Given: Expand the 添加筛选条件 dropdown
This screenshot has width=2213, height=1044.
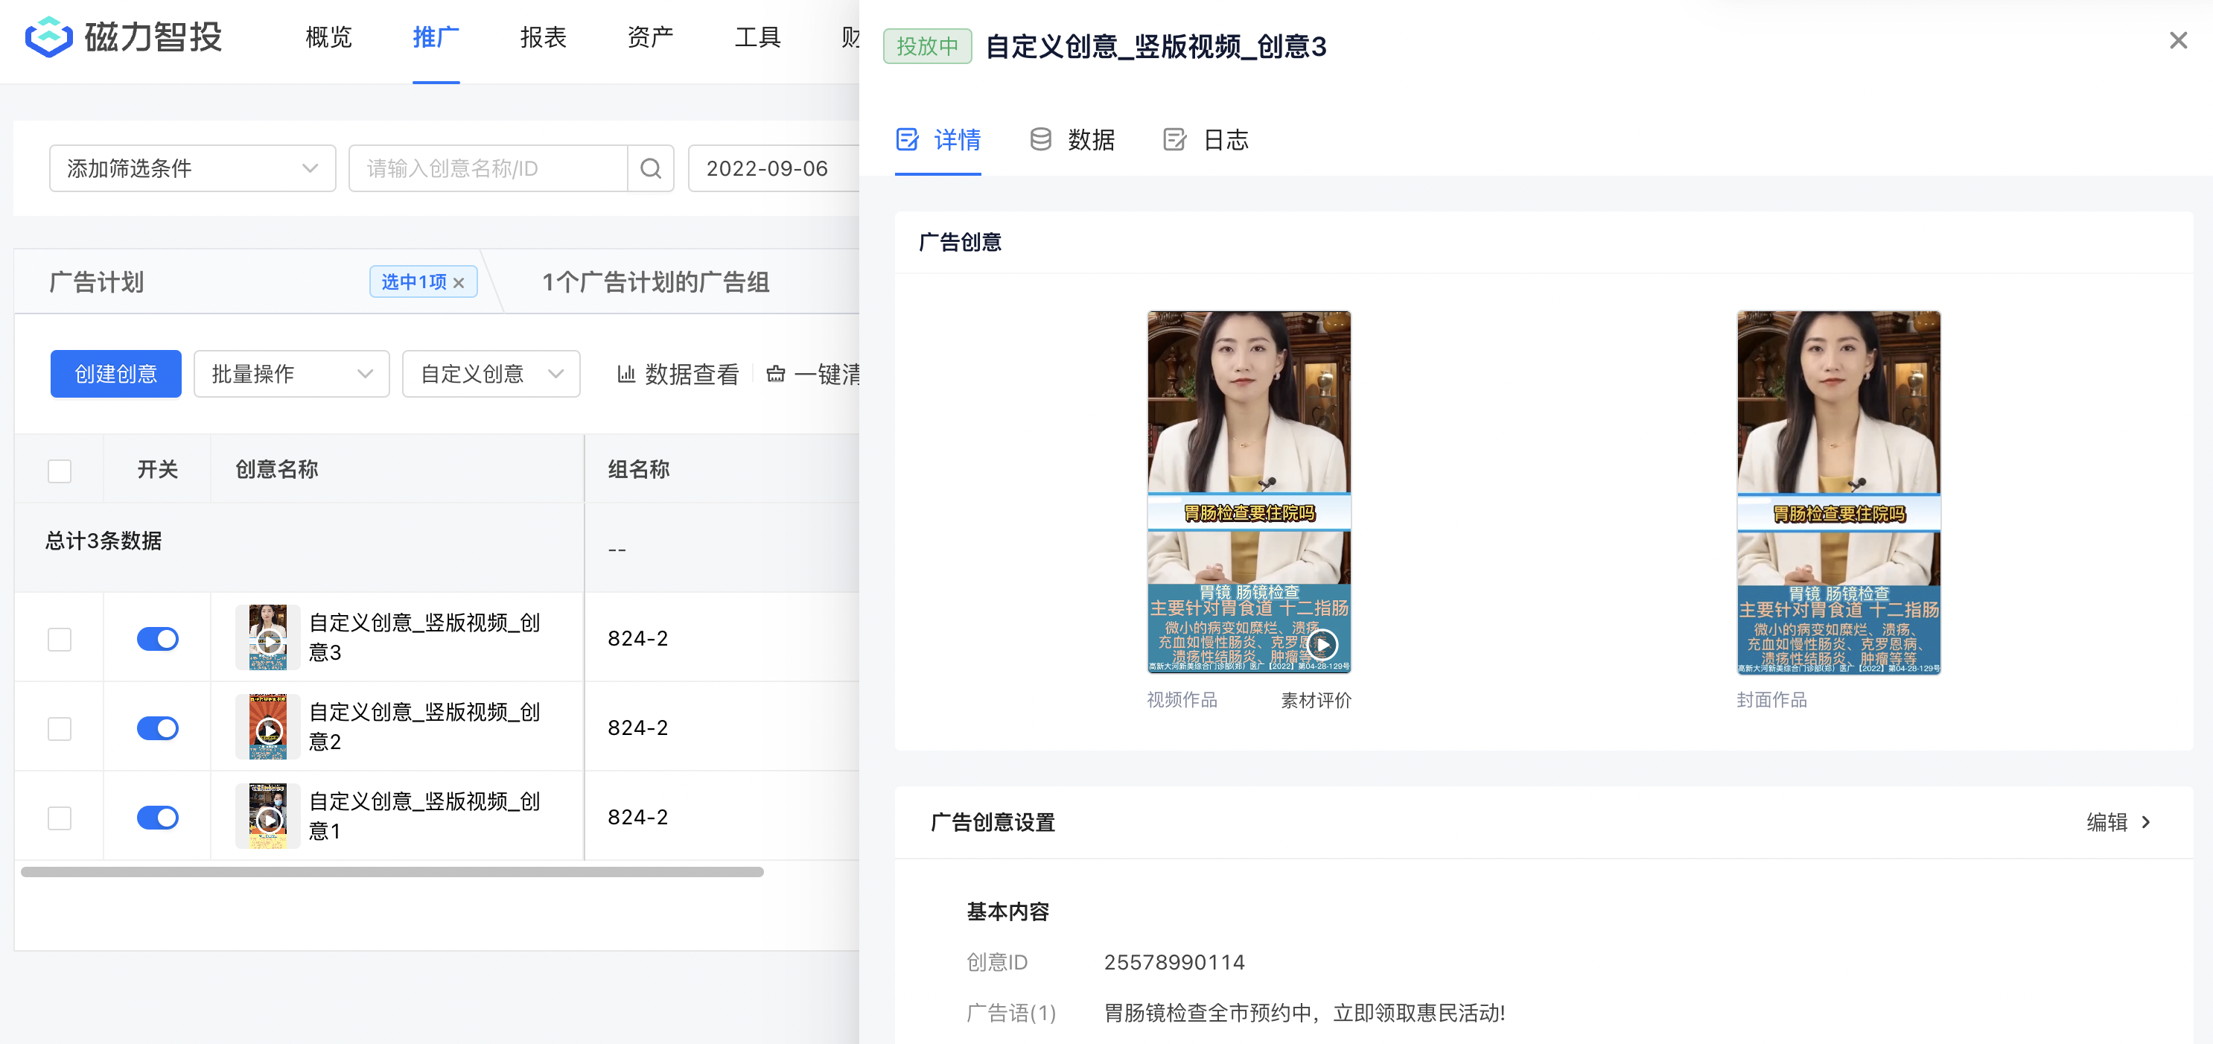Looking at the screenshot, I should [x=192, y=168].
